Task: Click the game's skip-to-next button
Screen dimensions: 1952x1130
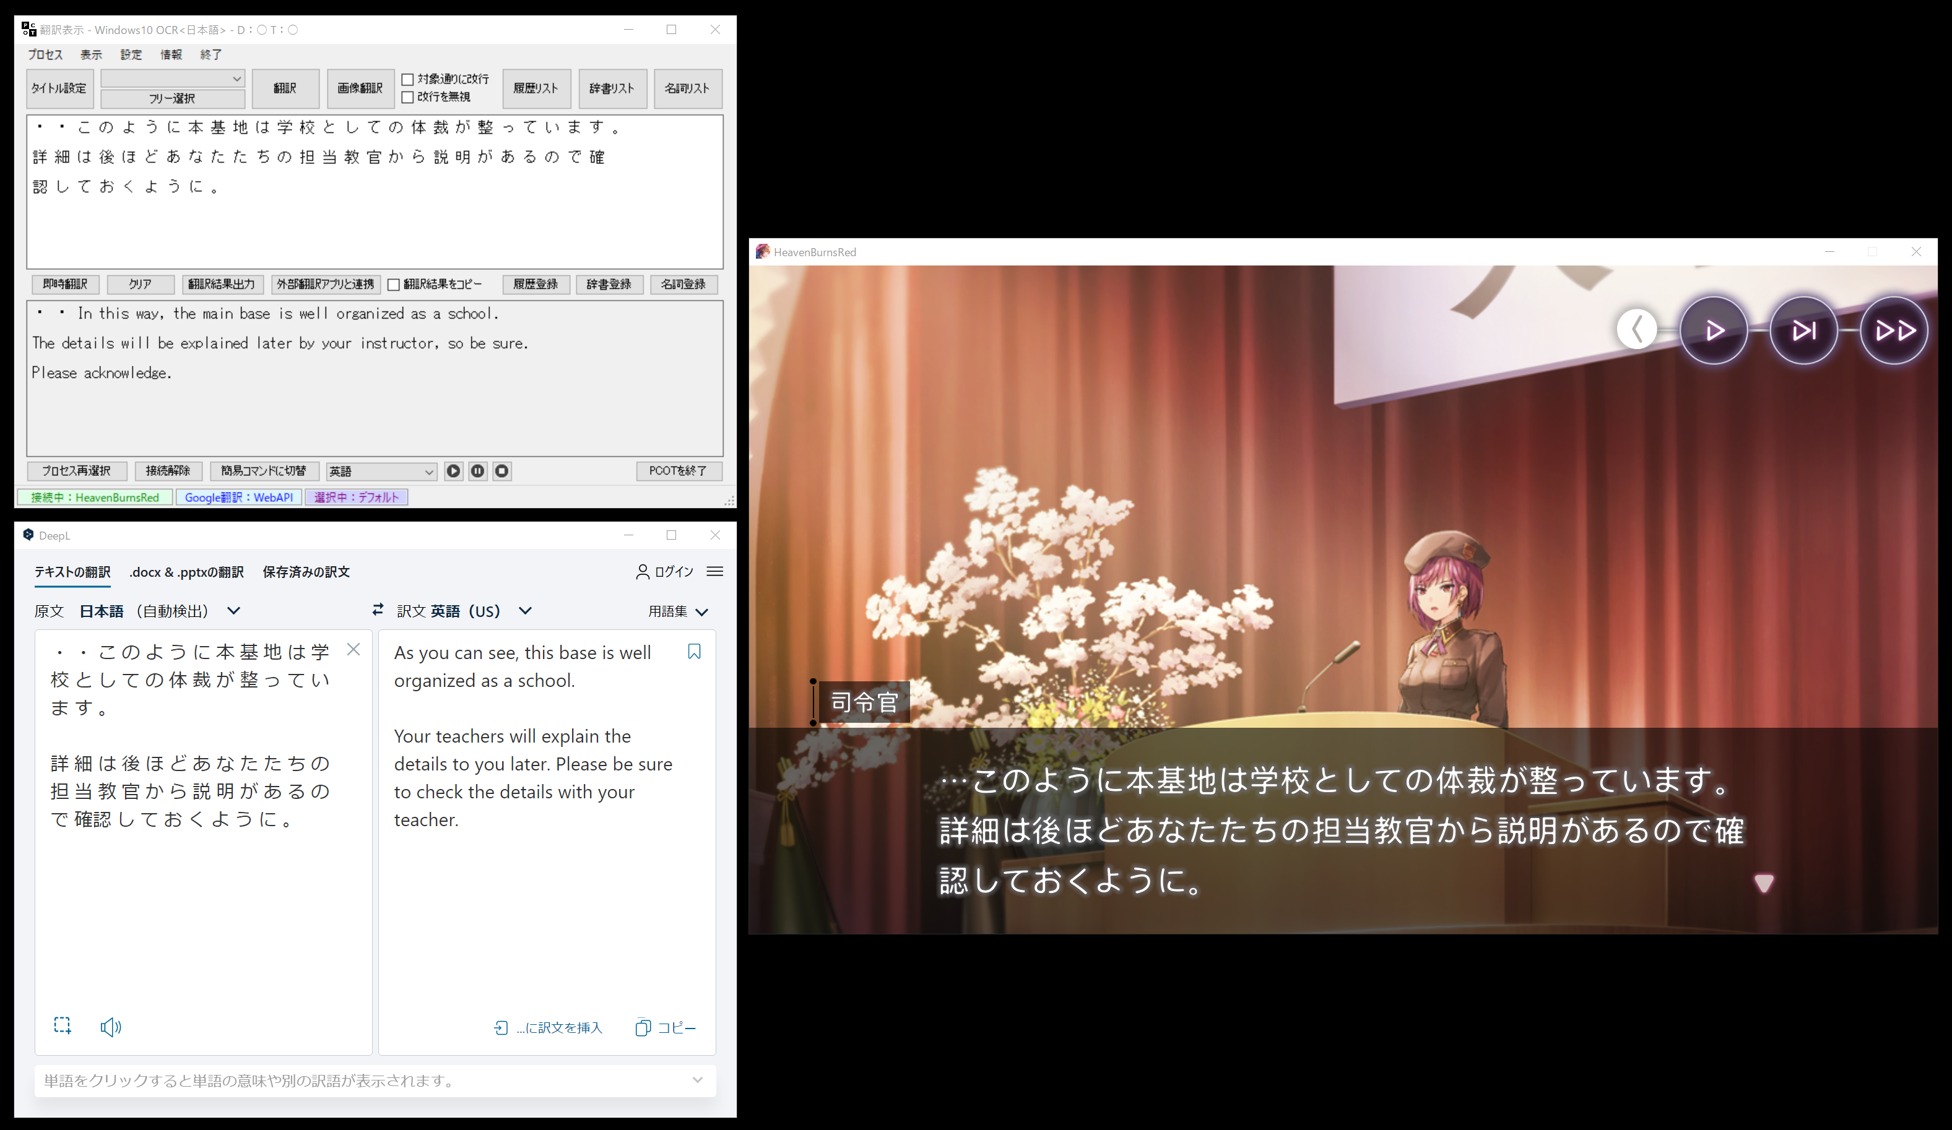Action: click(x=1803, y=330)
